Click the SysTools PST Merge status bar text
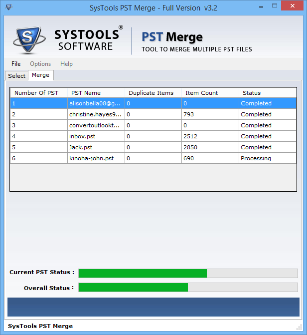The width and height of the screenshot is (307, 335). pyautogui.click(x=40, y=326)
